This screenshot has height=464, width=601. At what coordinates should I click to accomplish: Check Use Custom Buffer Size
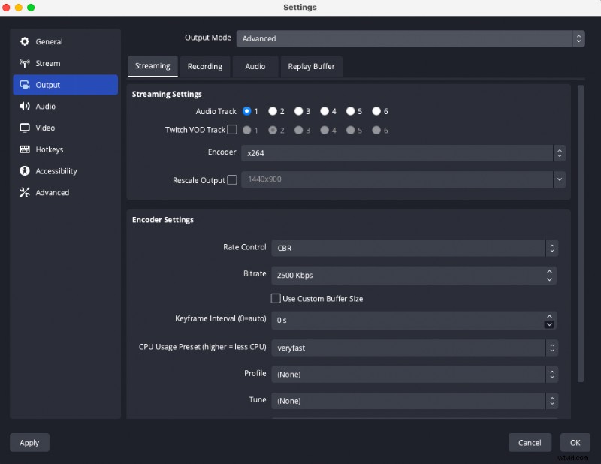276,298
